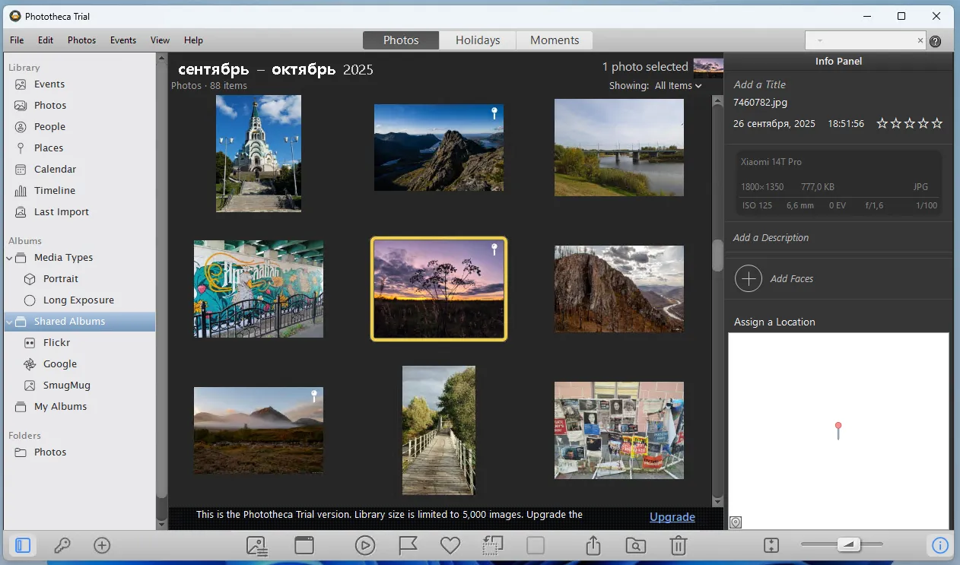Click the keywords key icon
960x565 pixels.
(62, 545)
